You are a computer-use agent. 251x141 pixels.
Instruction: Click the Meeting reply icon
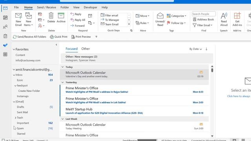(x=90, y=16)
